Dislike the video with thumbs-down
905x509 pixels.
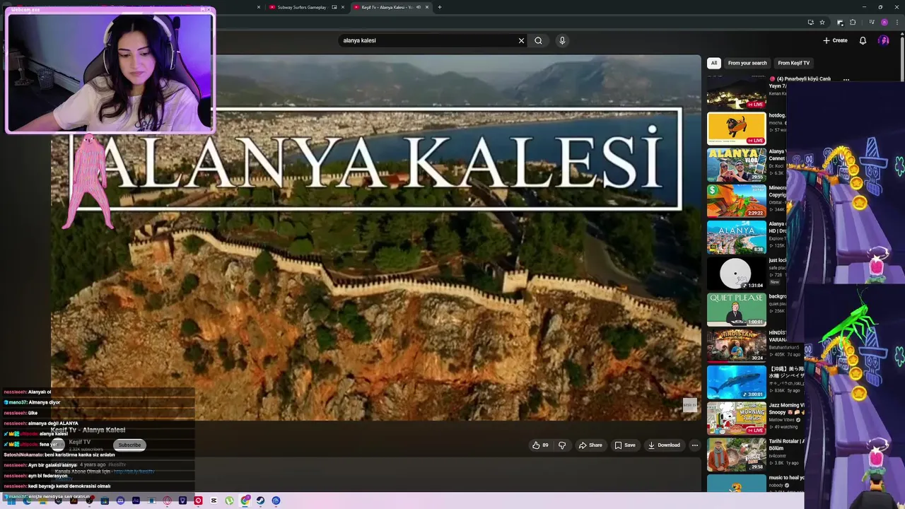[562, 445]
